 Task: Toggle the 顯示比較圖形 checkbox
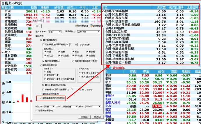pyautogui.click(x=40, y=65)
